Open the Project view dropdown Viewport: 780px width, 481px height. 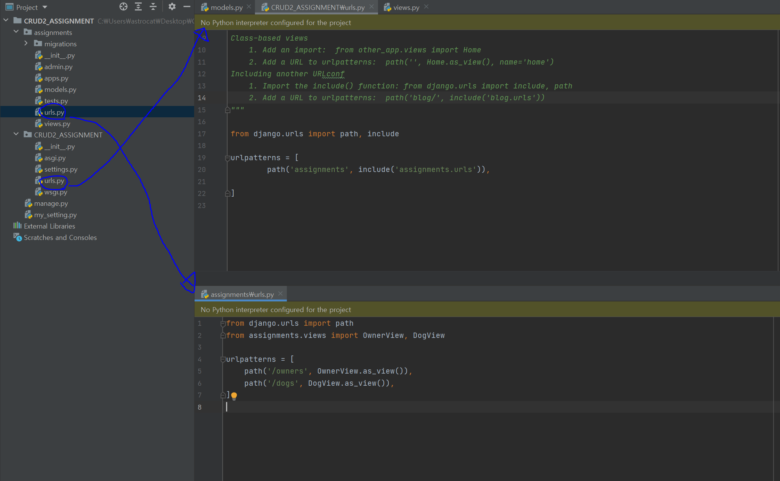pos(45,7)
